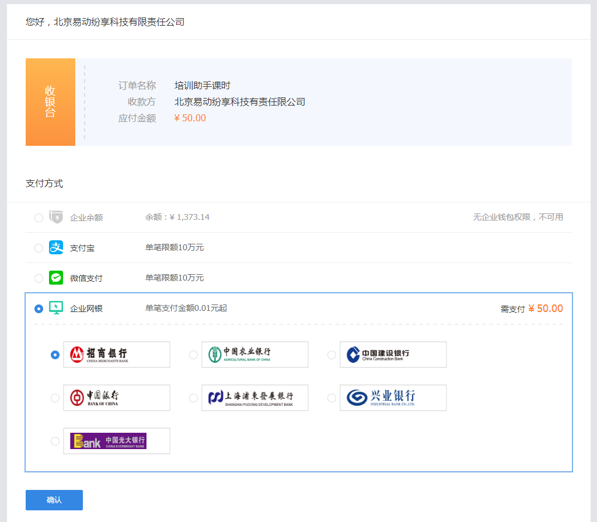
Task: Select the China Everbright Bank logo card
Action: tap(117, 441)
